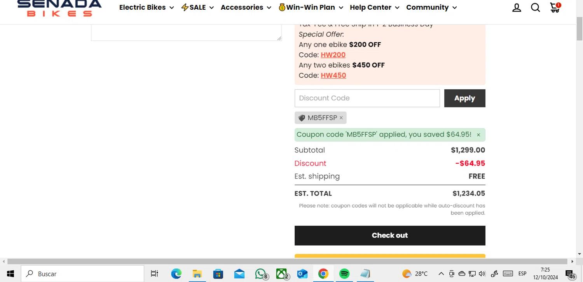This screenshot has height=282, width=583.
Task: Expand the Electric Bikes menu
Action: [147, 7]
